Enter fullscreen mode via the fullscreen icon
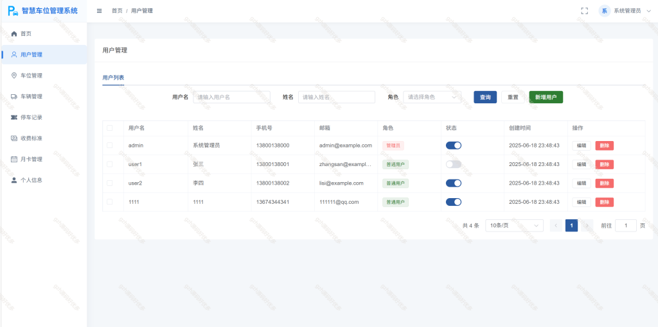 tap(584, 11)
